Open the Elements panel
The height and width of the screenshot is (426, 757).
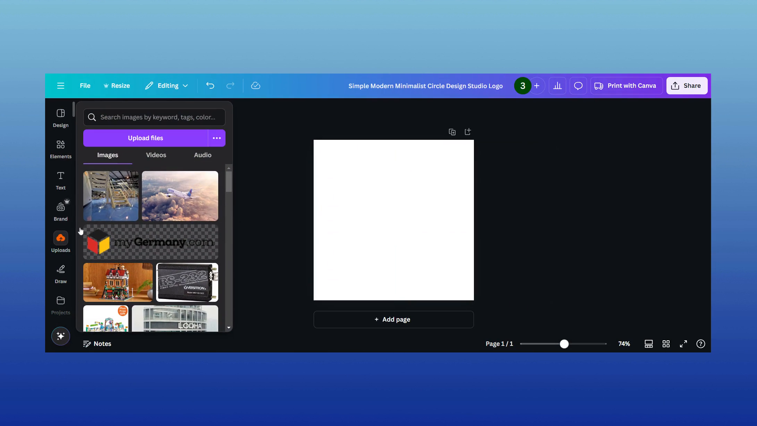(x=60, y=148)
